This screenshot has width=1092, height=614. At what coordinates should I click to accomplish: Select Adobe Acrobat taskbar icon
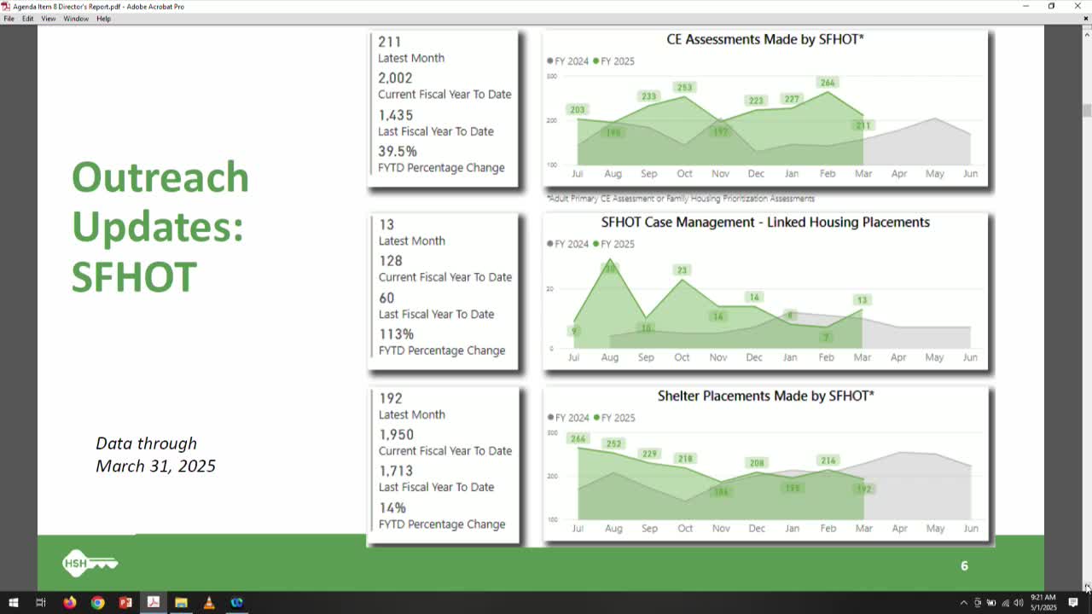(x=154, y=603)
